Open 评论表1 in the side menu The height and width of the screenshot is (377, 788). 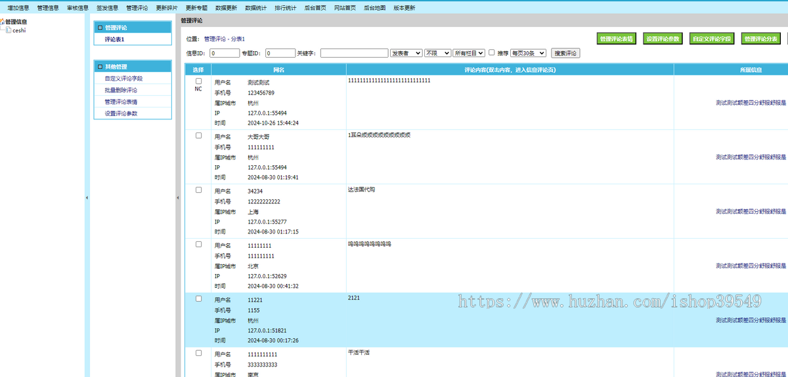(x=114, y=39)
